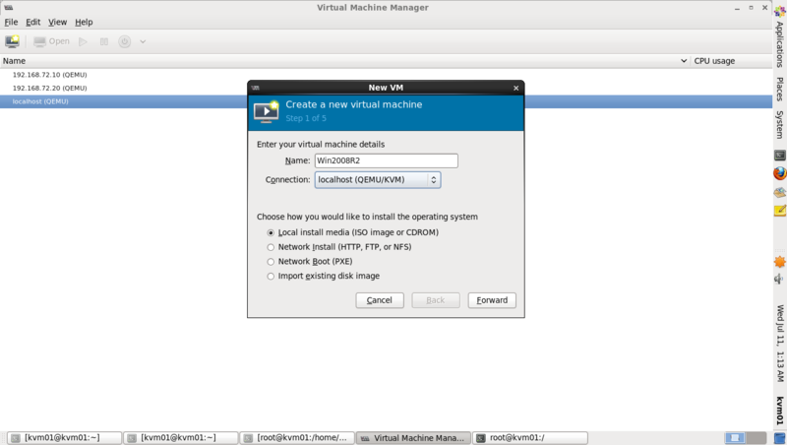
Task: Select localhost (QEMU) connection row
Action: coord(386,101)
